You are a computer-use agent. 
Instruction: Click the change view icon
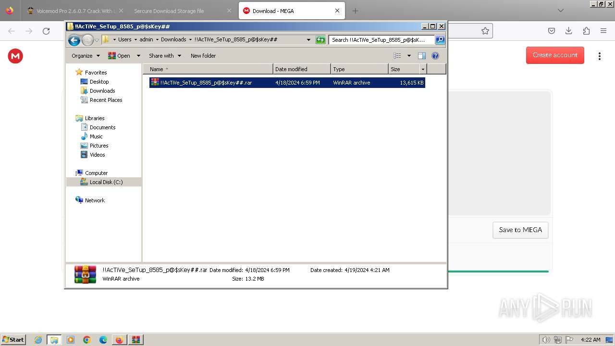click(x=397, y=56)
